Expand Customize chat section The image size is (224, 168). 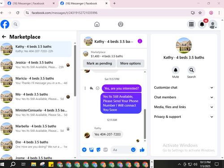point(184,88)
